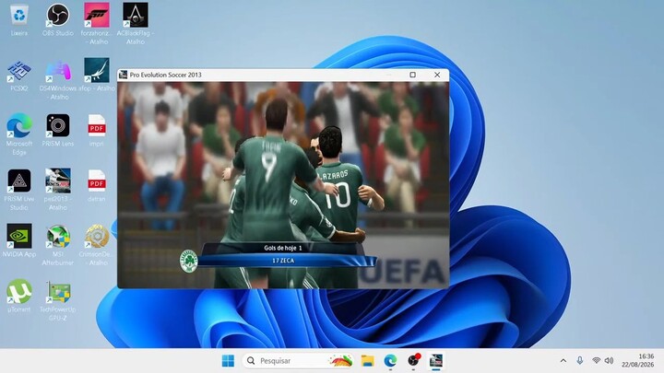The height and width of the screenshot is (373, 664).
Task: Close the Pro Evolution Soccer 2013 window
Action: coord(437,75)
